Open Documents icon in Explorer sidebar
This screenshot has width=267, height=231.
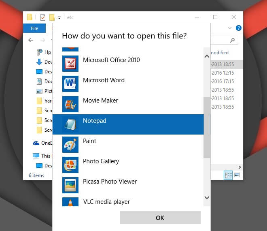pos(39,81)
